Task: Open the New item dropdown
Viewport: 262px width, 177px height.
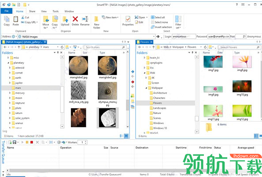Action: pos(110,17)
